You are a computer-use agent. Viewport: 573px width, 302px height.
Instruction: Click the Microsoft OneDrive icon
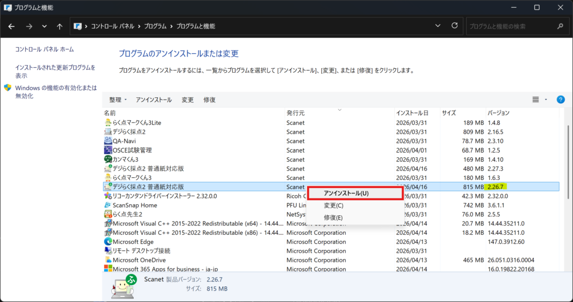coord(108,260)
